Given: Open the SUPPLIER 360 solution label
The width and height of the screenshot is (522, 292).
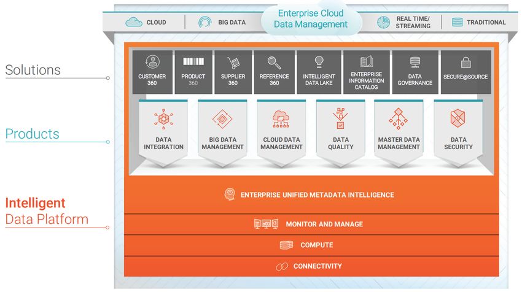Looking at the screenshot, I should pyautogui.click(x=233, y=80).
